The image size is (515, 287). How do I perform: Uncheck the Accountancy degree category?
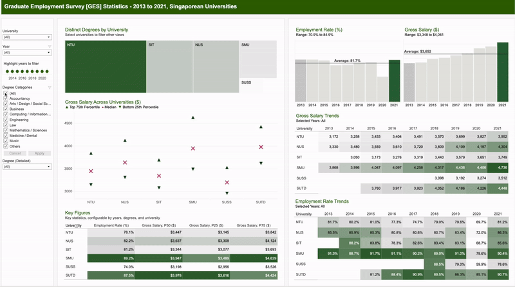click(6, 98)
